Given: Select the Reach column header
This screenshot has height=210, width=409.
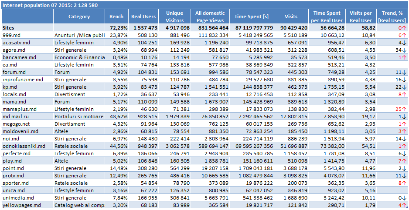Looking at the screenshot, I should point(116,17).
